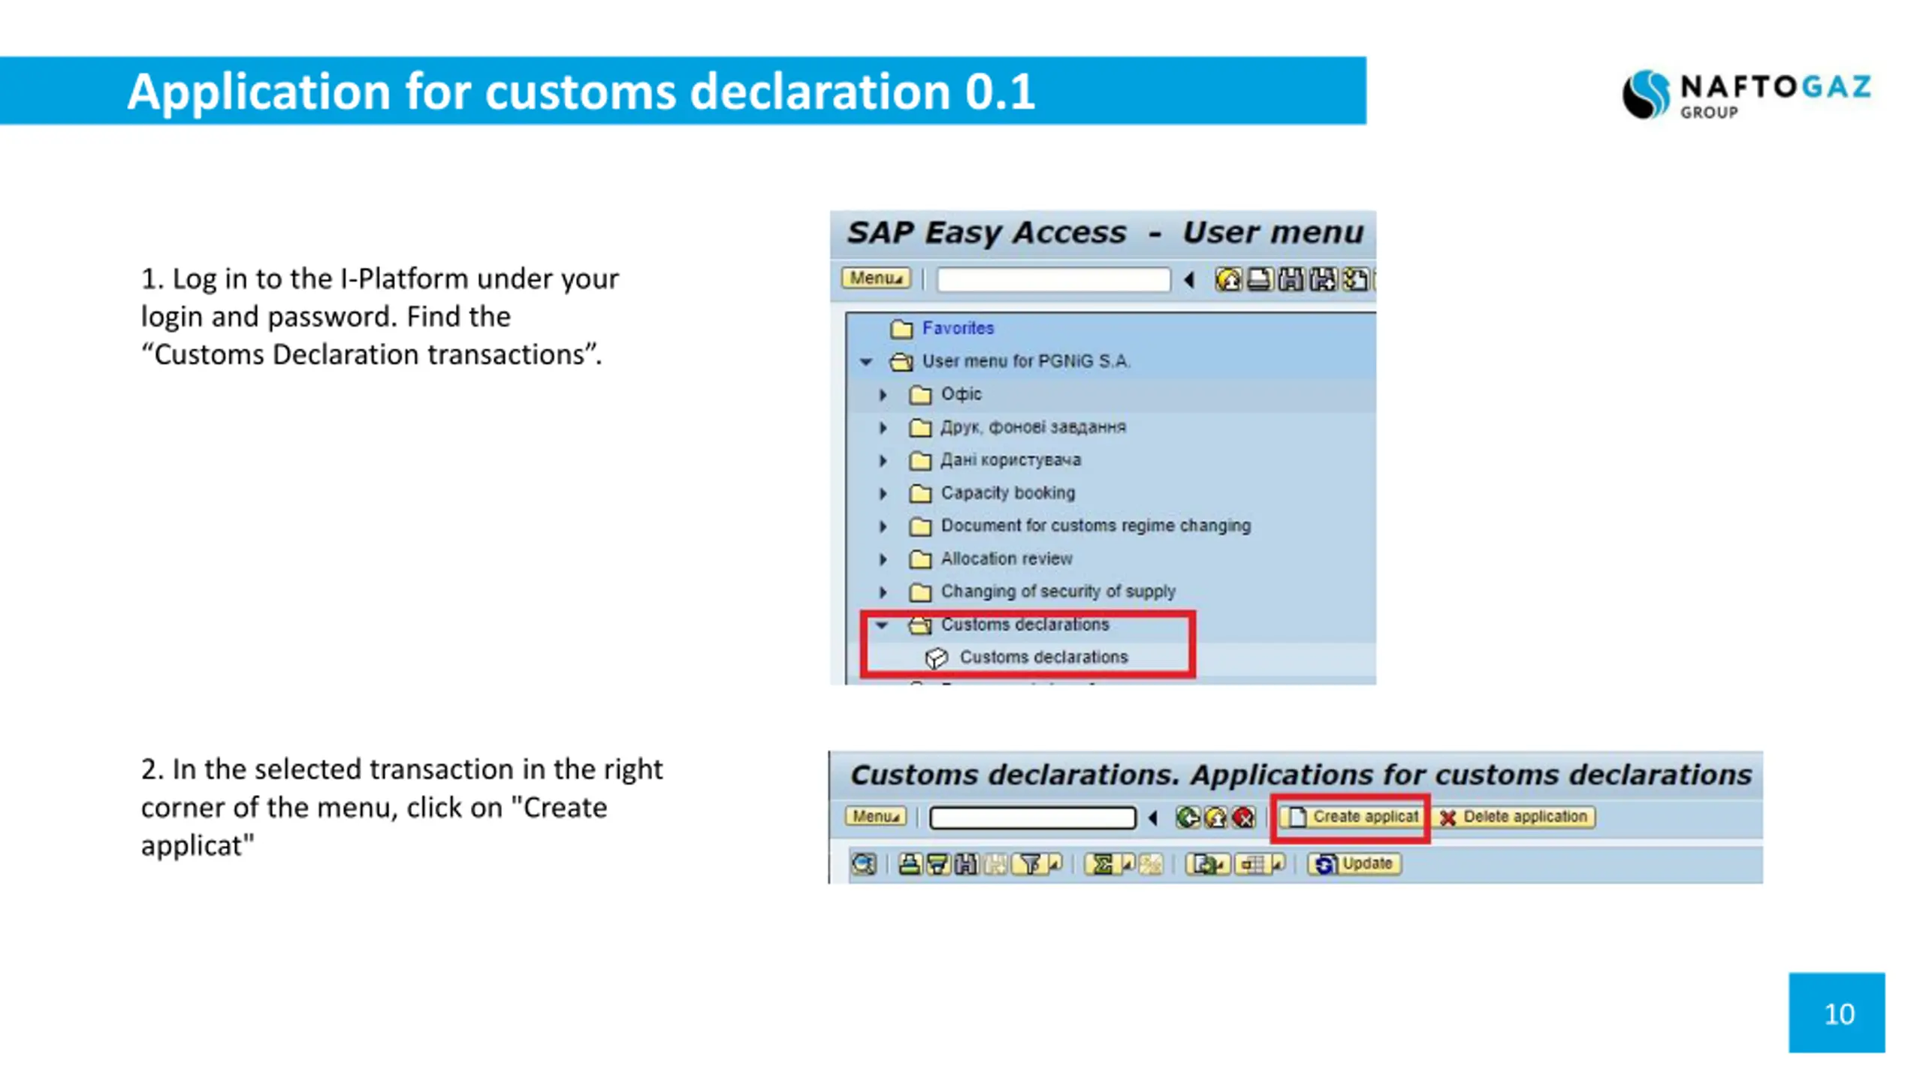Click the command field collapse arrow in Customs declarations window
Screen dimensions: 1923x1081
point(1153,818)
